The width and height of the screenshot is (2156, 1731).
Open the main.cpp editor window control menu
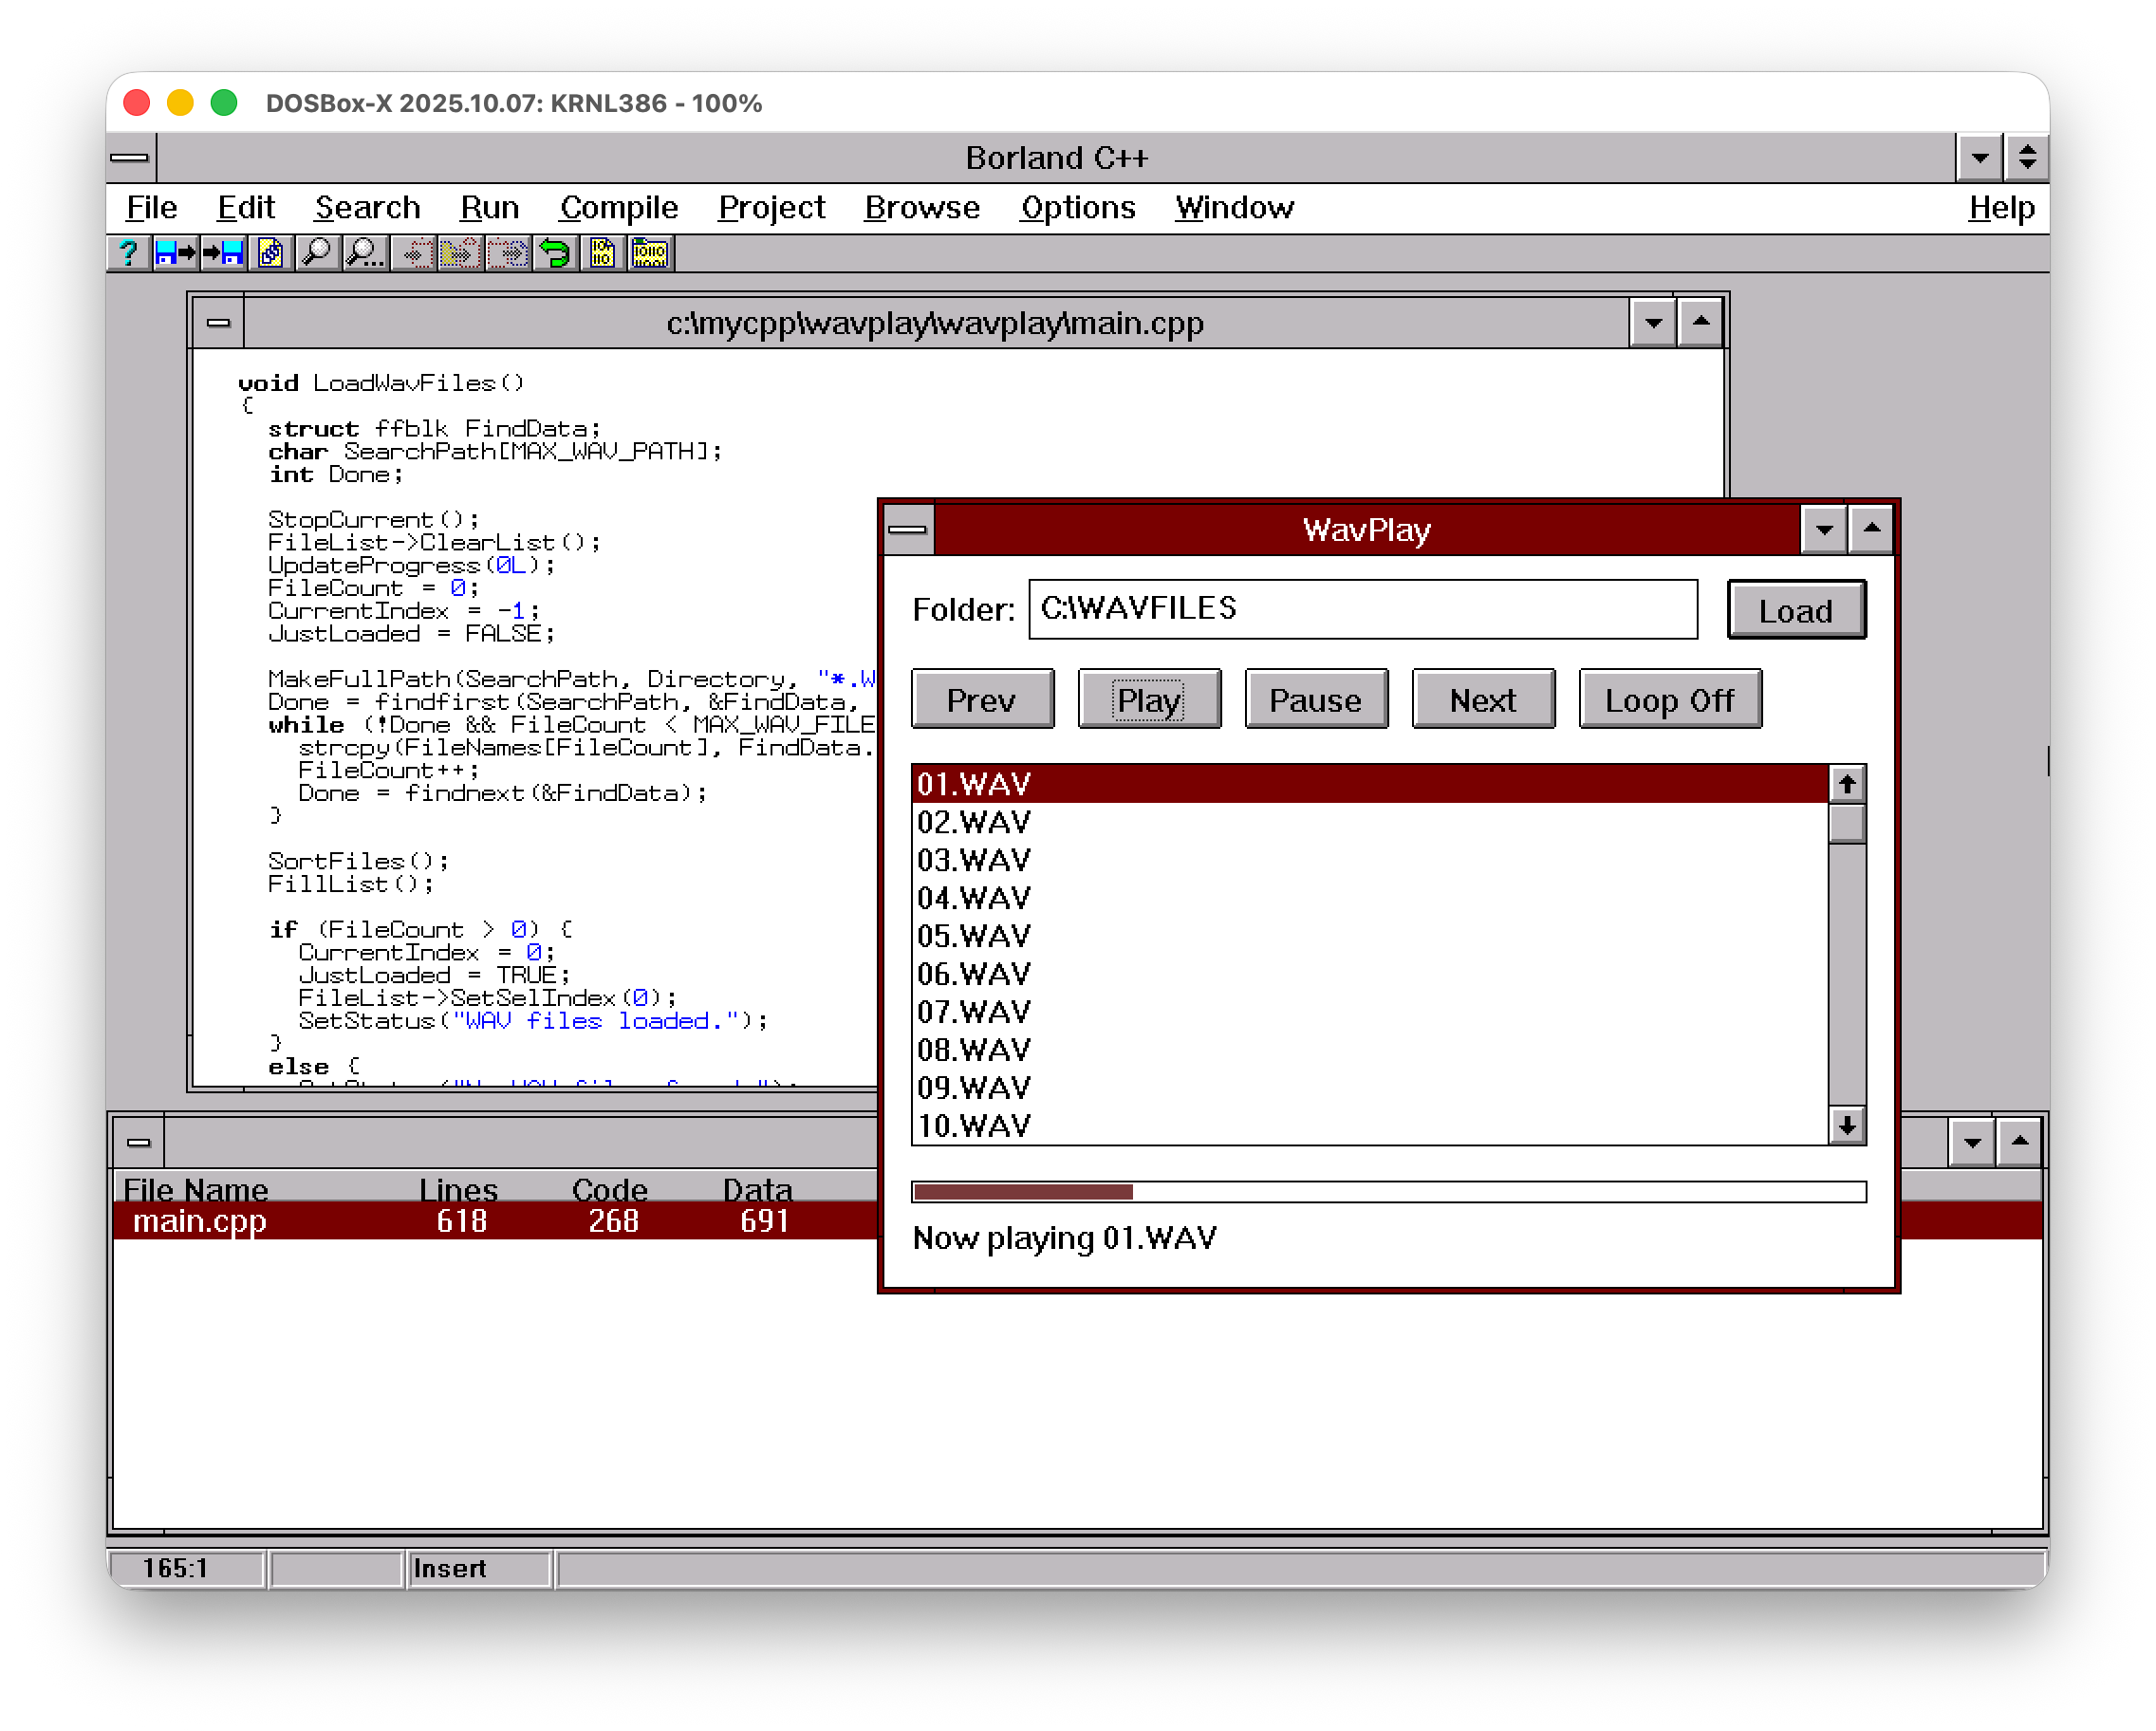pyautogui.click(x=219, y=323)
